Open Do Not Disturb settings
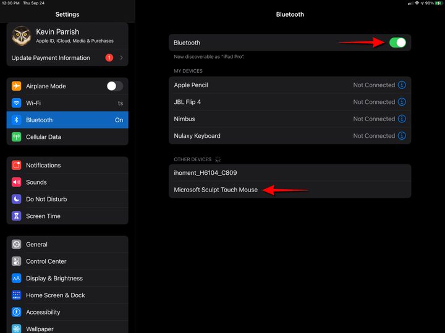The height and width of the screenshot is (333, 445). click(67, 199)
